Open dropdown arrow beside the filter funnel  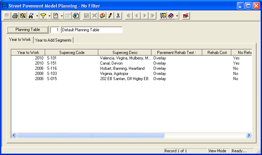(x=49, y=16)
